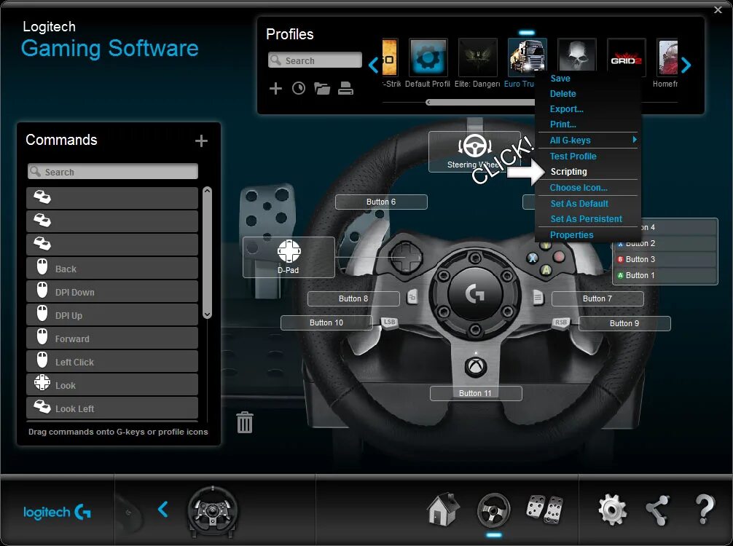Screen dimensions: 733x546
Task: Select the Left Click command
Action: click(112, 362)
